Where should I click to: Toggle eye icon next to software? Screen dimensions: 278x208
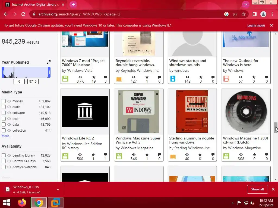tap(9, 113)
